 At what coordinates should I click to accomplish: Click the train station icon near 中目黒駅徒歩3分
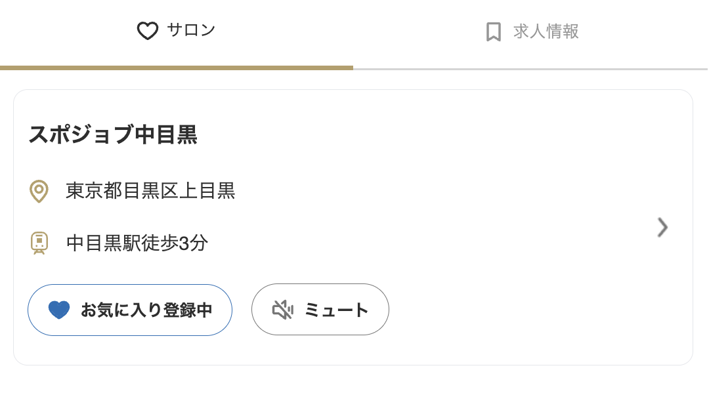click(39, 243)
